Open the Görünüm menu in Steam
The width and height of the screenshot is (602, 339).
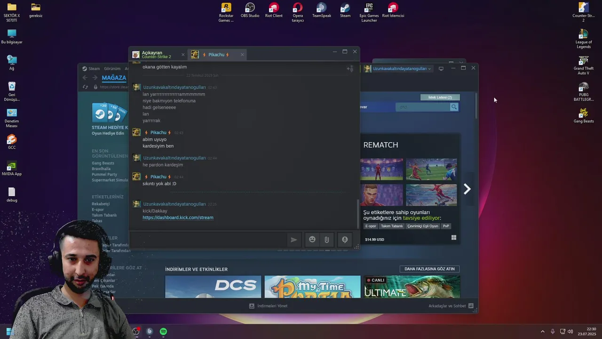tap(112, 69)
